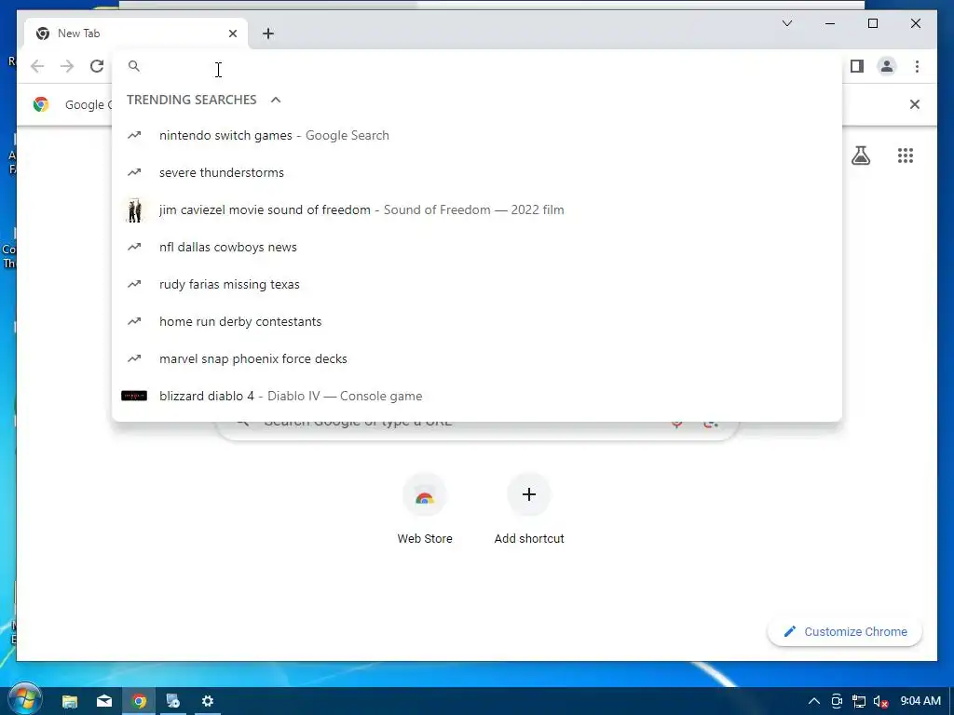Viewport: 954px width, 715px height.
Task: Open File Explorer from taskbar
Action: pos(70,701)
